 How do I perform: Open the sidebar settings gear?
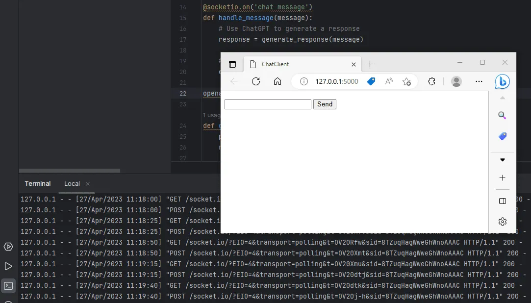coord(502,222)
